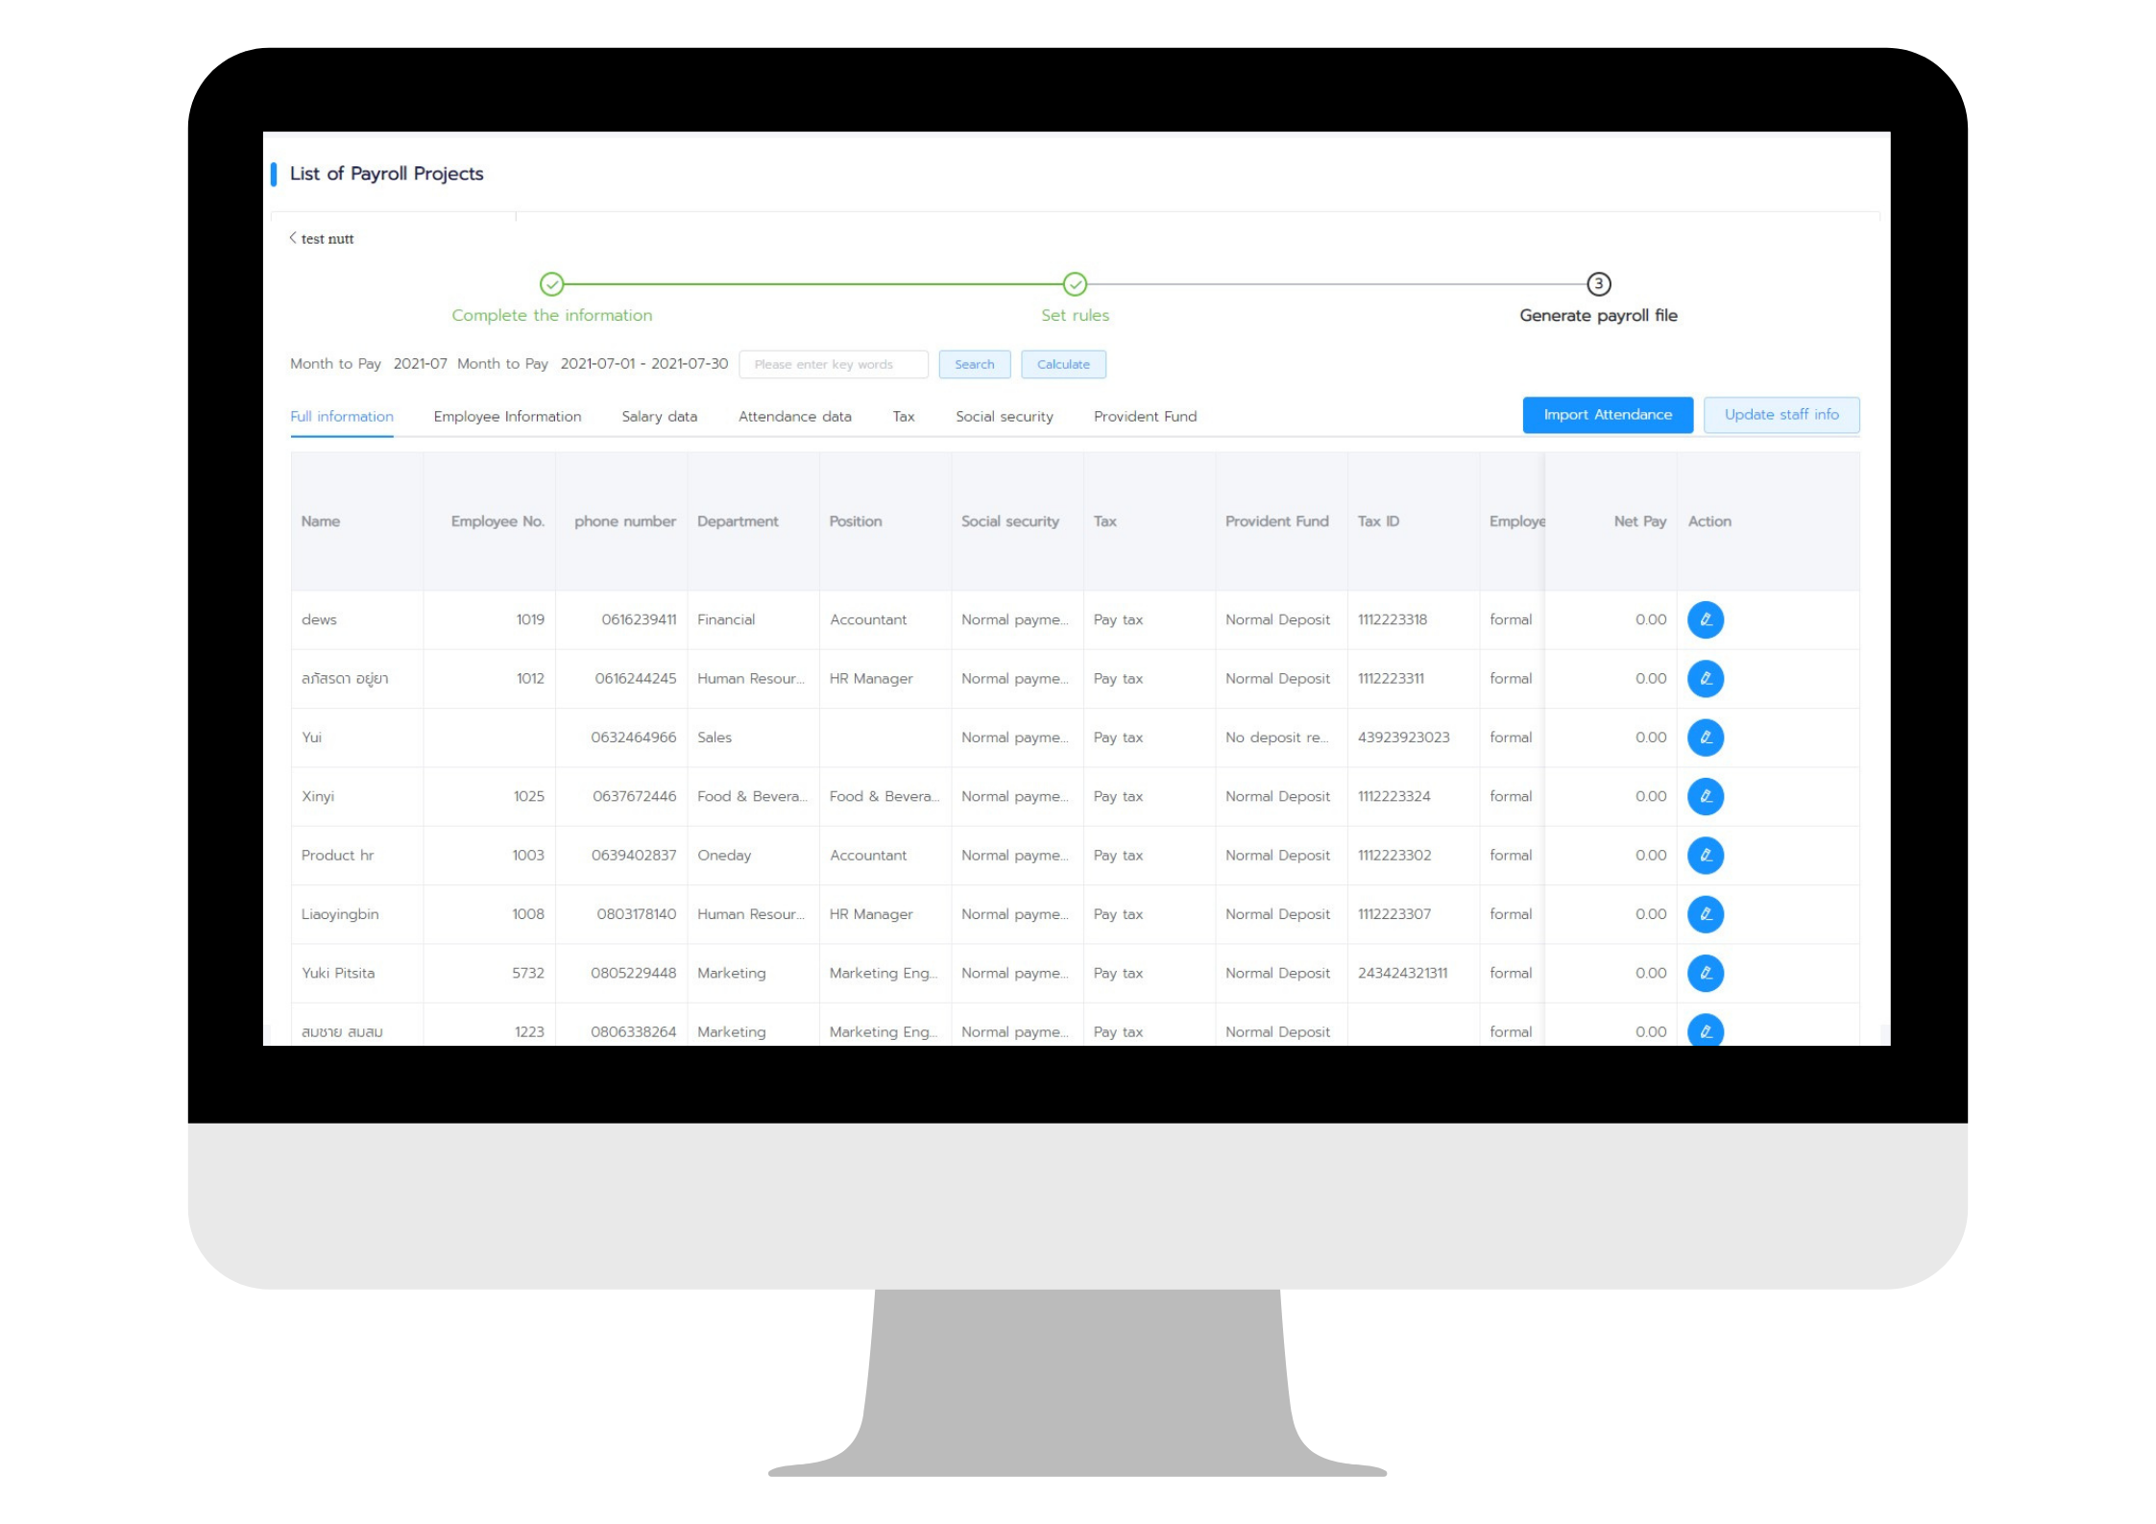Click the keyword search input field

(834, 364)
